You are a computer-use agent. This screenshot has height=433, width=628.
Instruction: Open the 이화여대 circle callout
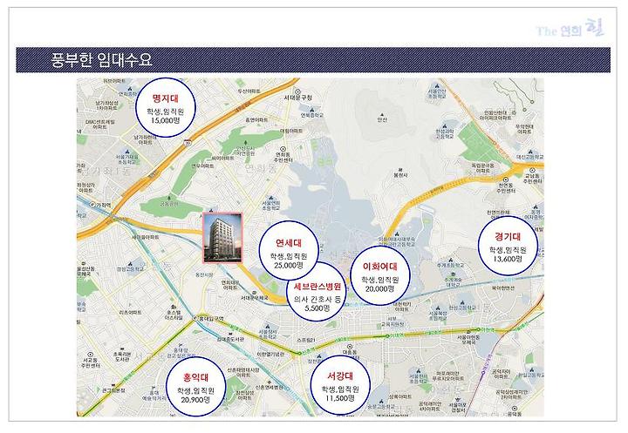379,275
